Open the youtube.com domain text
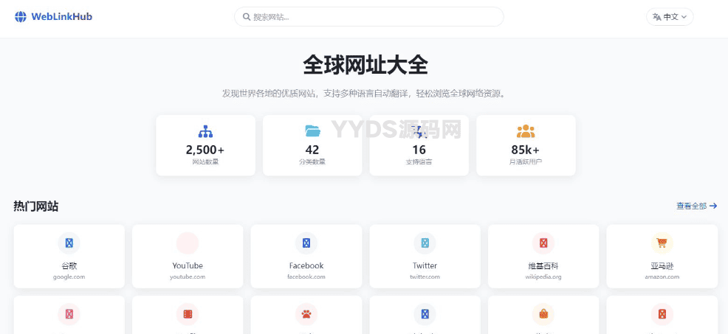728x334 pixels. 188,277
